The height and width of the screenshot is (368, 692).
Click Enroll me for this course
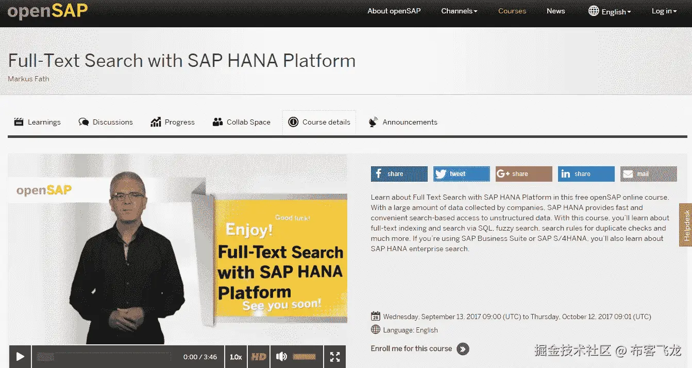click(411, 348)
